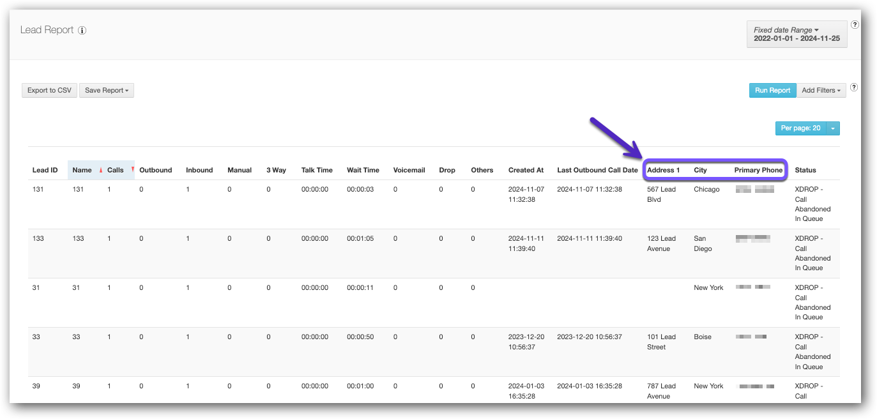The width and height of the screenshot is (877, 419).
Task: Open the help question mark near the date range
Action: coord(855,24)
